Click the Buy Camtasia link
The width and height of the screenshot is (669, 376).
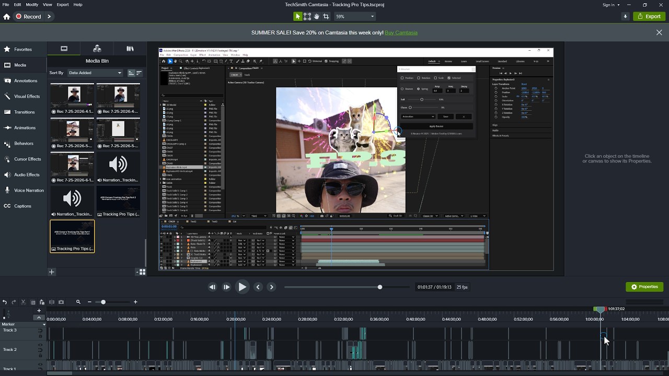coord(401,32)
